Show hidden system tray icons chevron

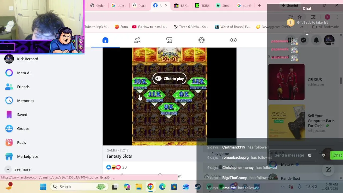(x=282, y=187)
